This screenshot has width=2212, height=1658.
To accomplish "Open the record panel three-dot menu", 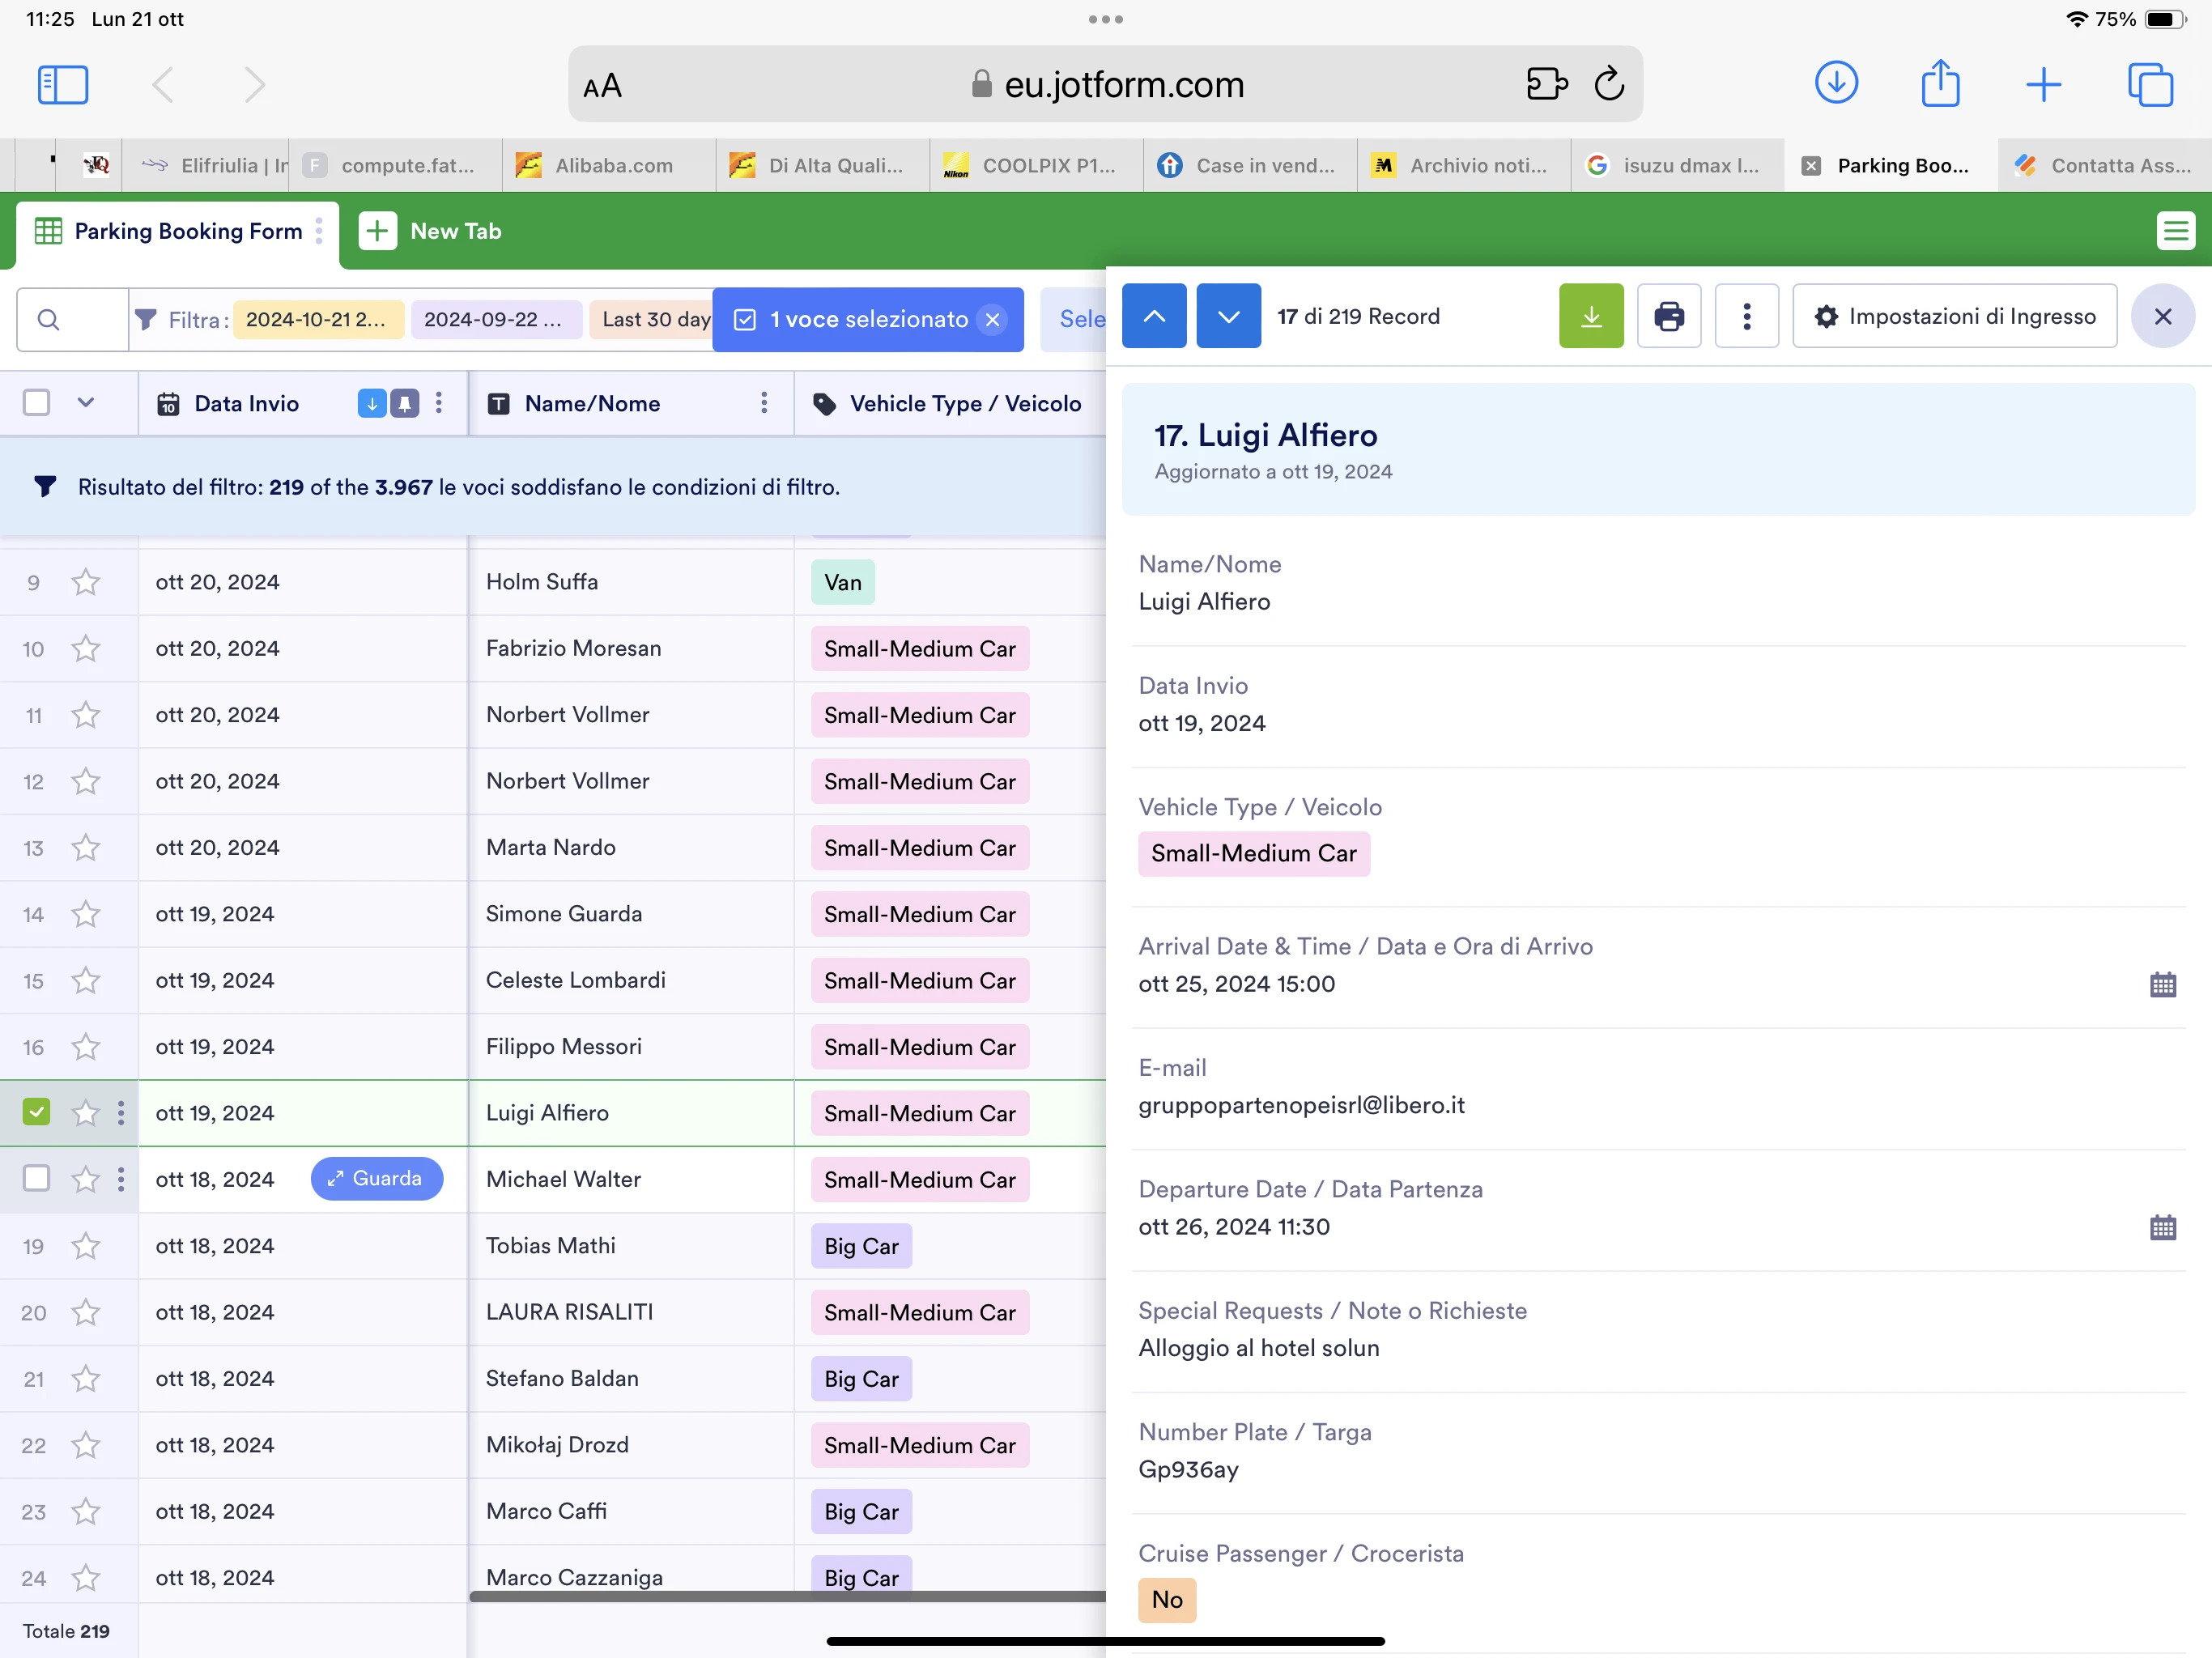I will point(1747,316).
